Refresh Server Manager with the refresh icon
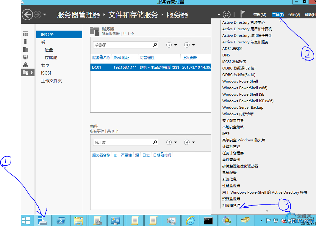Viewport: 316px width, 226px height. pos(226,15)
